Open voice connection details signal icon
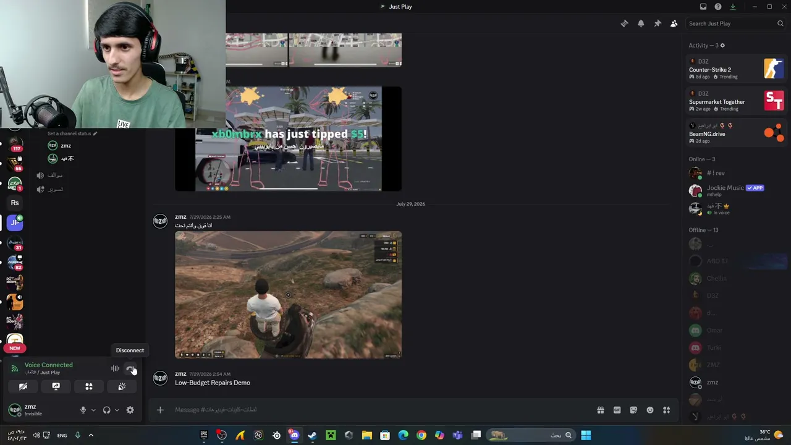The width and height of the screenshot is (791, 445). (15, 369)
